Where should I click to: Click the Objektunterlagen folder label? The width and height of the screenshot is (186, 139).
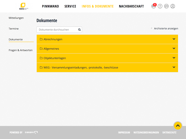click(54, 58)
